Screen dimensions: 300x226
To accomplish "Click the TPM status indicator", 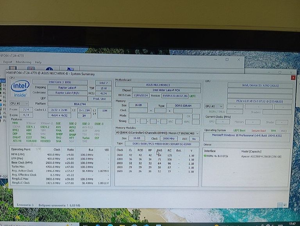I will point(273,131).
